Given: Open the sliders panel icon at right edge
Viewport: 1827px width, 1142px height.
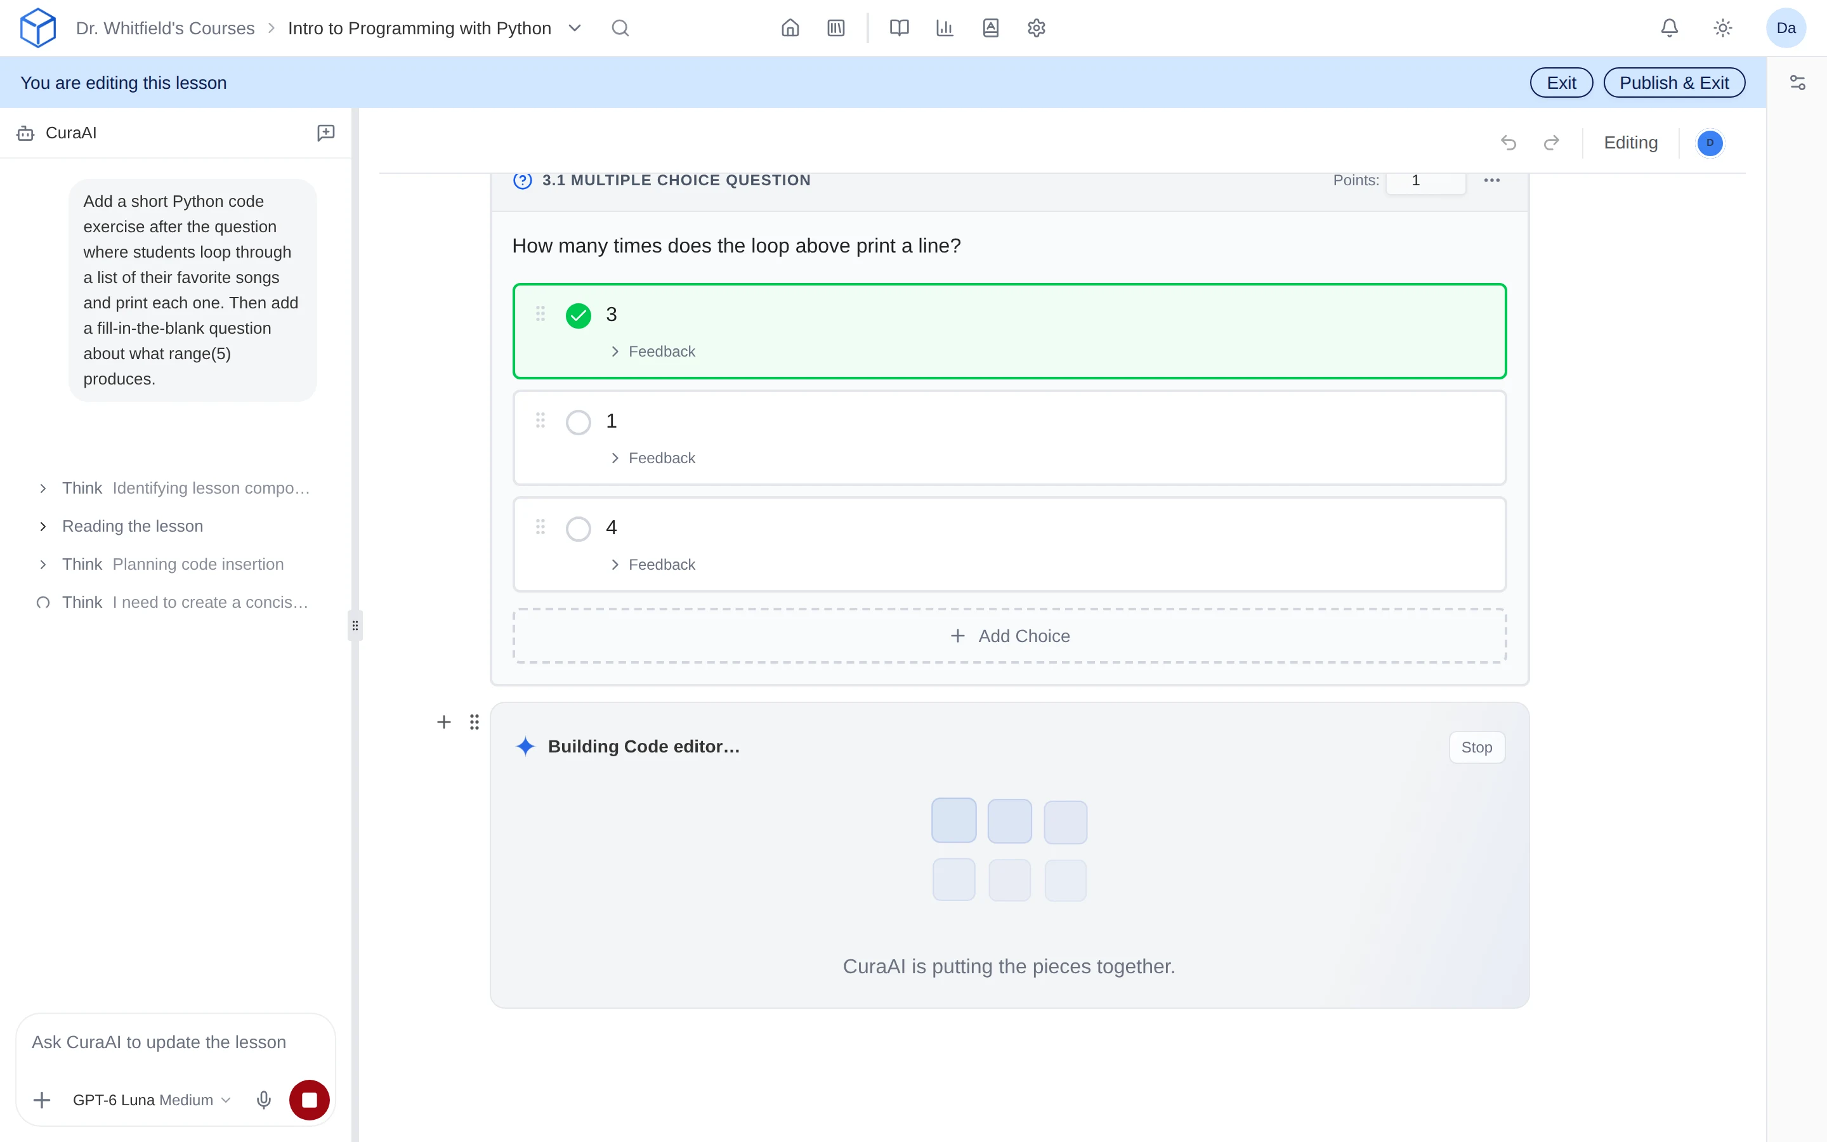Looking at the screenshot, I should (1798, 82).
